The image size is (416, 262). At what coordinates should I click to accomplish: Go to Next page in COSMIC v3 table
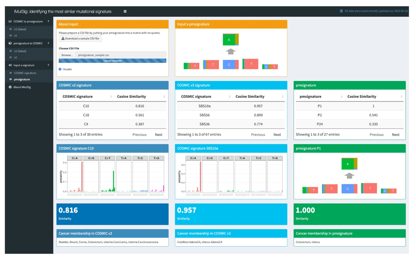tap(277, 135)
